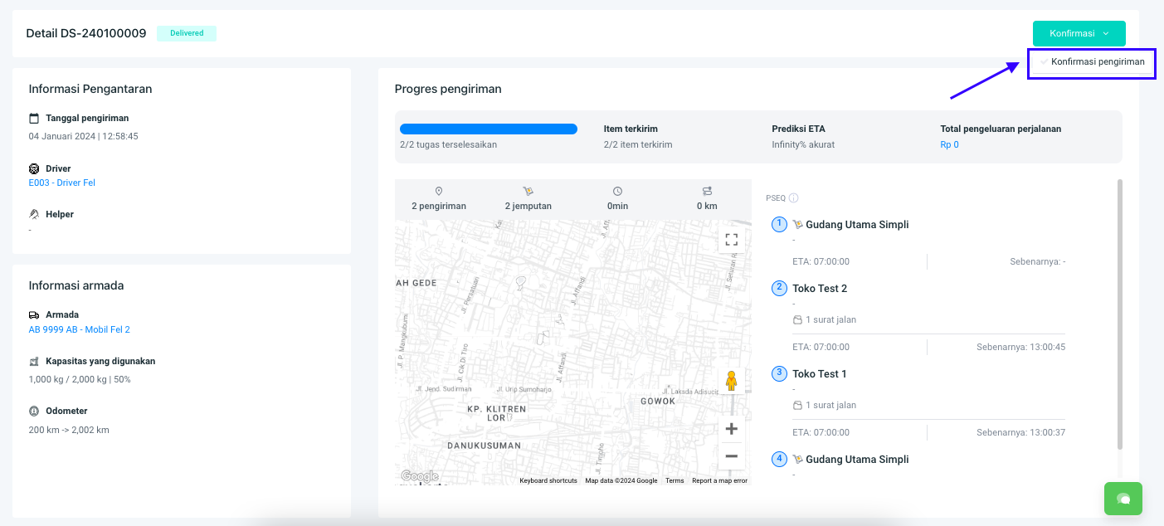Click the blue delivery progress bar
The image size is (1164, 526).
pos(488,129)
